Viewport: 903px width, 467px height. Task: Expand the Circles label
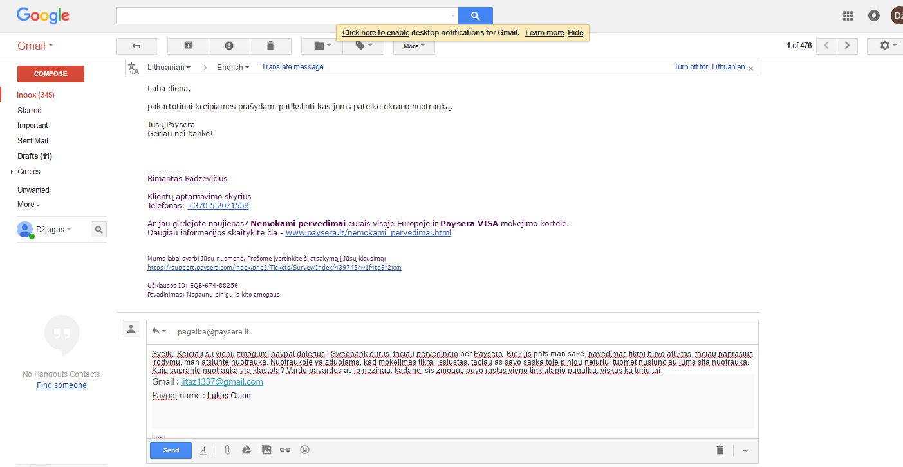coord(12,172)
